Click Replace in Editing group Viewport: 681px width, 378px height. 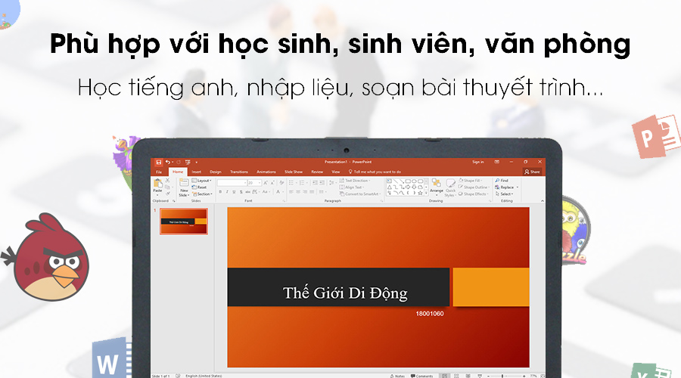tap(506, 187)
